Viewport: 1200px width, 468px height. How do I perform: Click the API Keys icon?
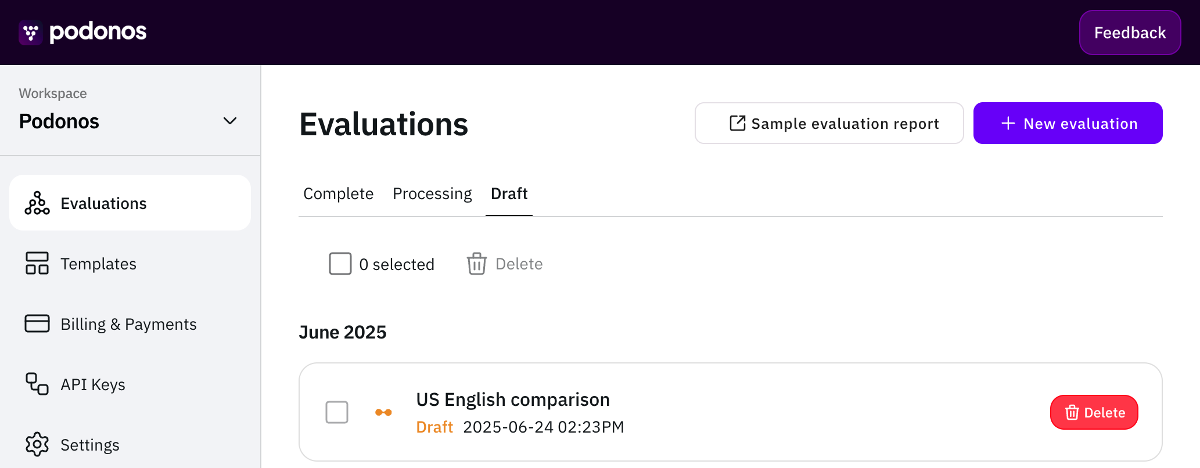37,384
